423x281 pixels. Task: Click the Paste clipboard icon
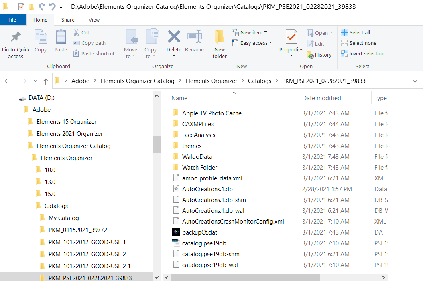click(61, 37)
